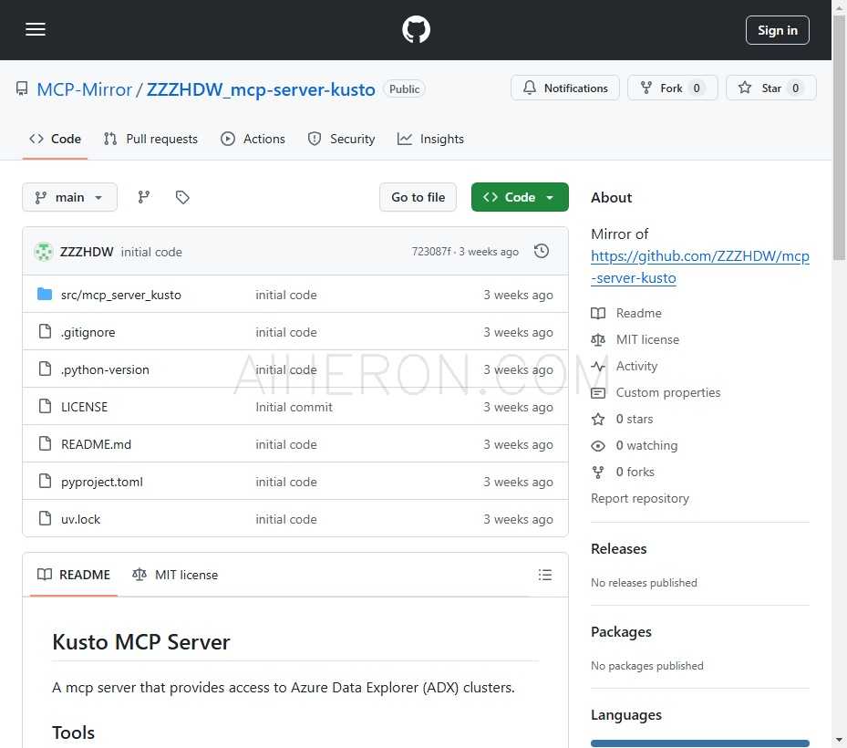
Task: Open the latest commit message 'initial code'
Action: [151, 252]
